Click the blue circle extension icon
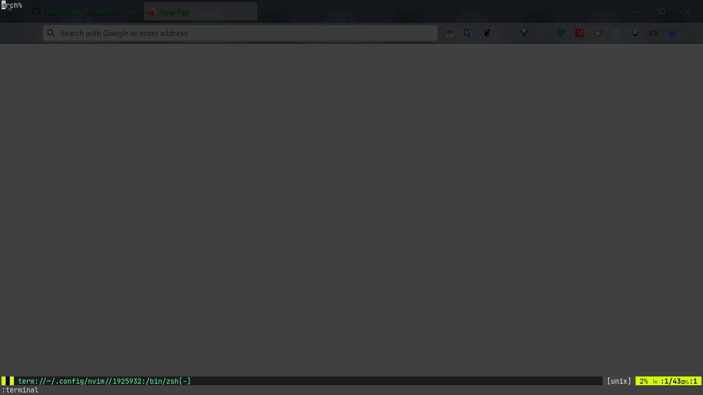The height and width of the screenshot is (395, 703). (x=616, y=33)
